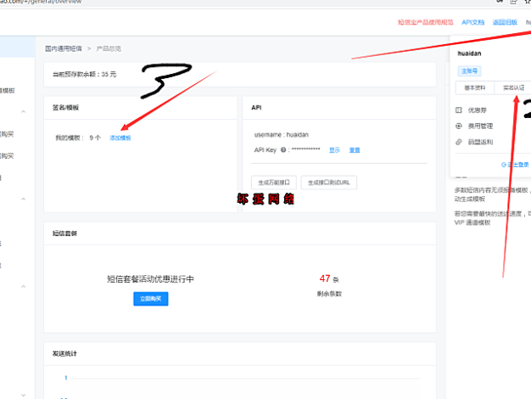This screenshot has height=399, width=531.
Task: Click the 返回旧版 link
Action: 505,22
